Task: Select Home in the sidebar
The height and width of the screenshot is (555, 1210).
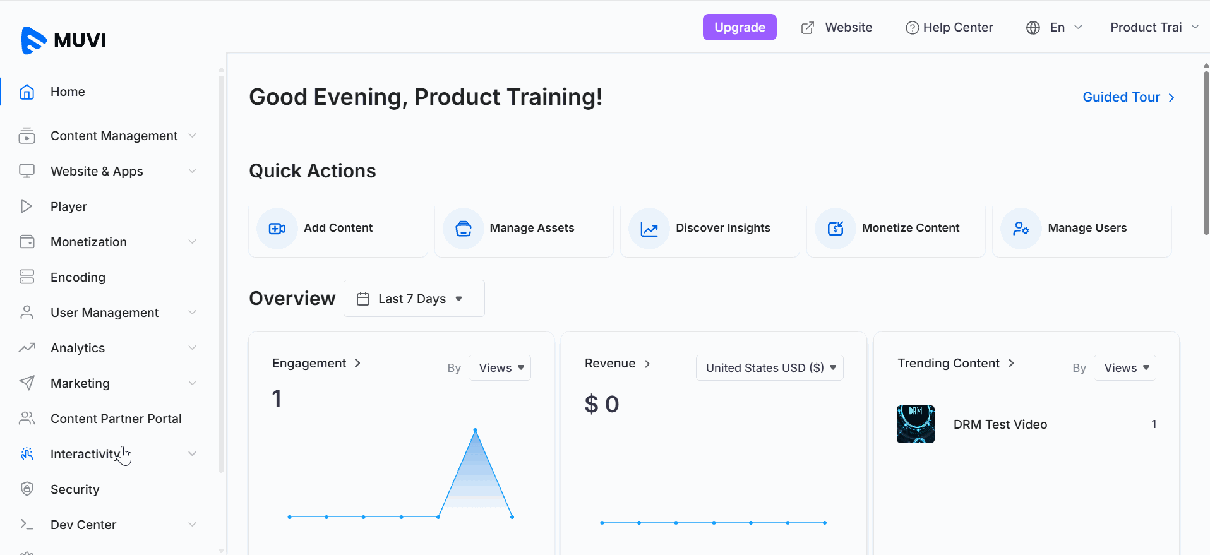Action: click(68, 92)
